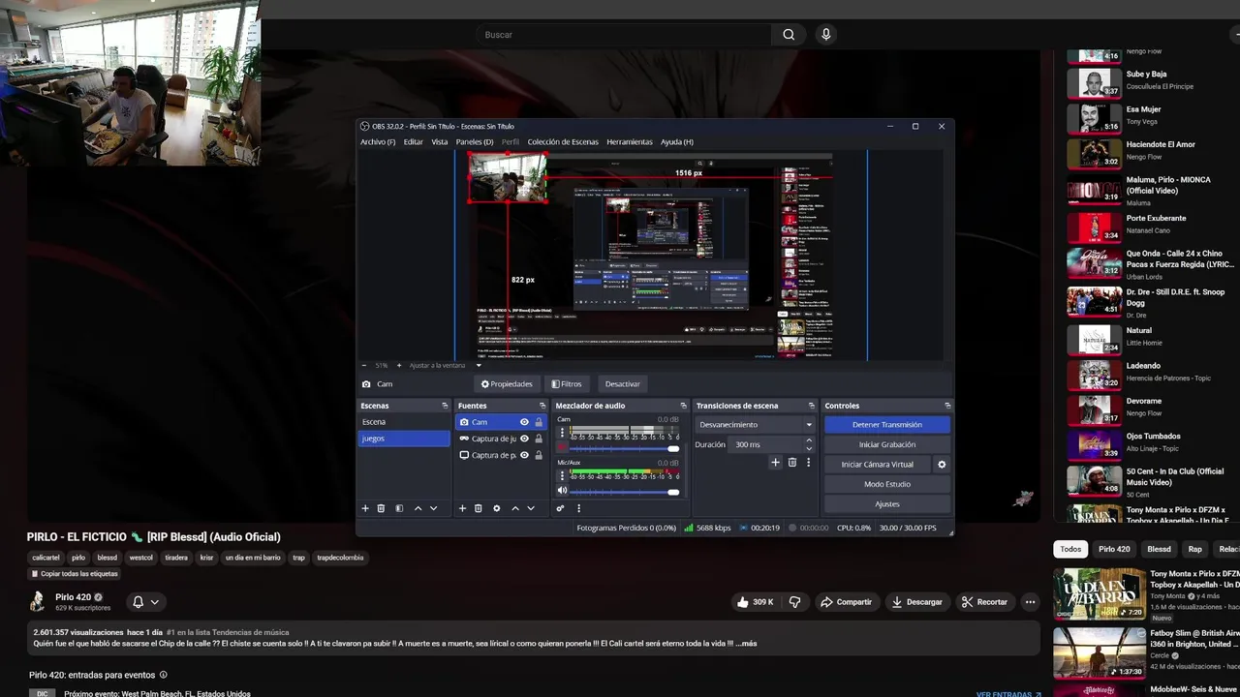The height and width of the screenshot is (697, 1240).
Task: Click Propiedades button for Cam source
Action: [x=507, y=384]
